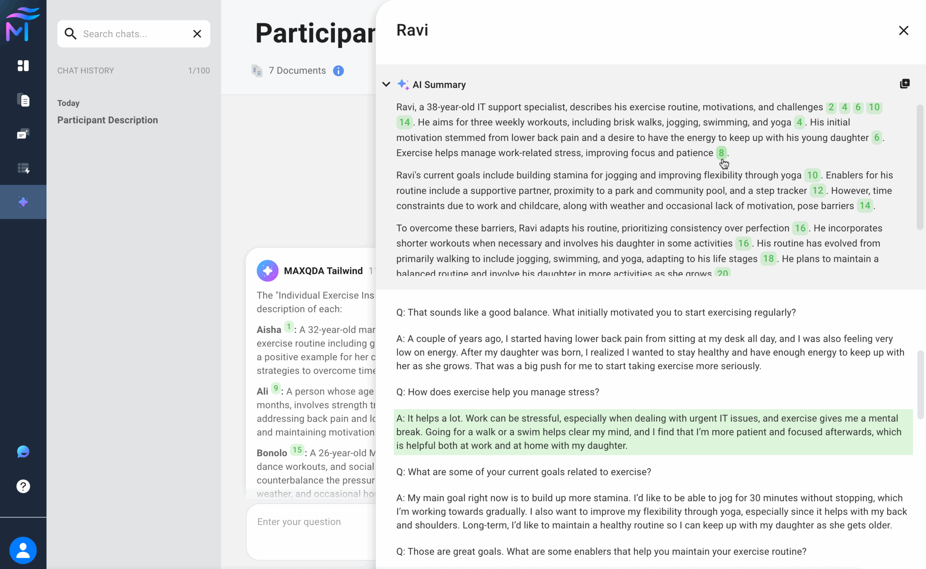Viewport: 926px width, 569px height.
Task: Click reference 6 after young daughter
Action: point(877,137)
